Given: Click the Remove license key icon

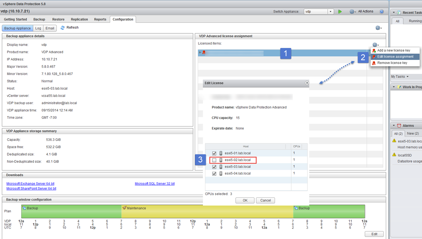Looking at the screenshot, I should [374, 63].
